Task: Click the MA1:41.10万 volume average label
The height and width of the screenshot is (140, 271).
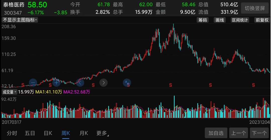Action: tap(49, 92)
